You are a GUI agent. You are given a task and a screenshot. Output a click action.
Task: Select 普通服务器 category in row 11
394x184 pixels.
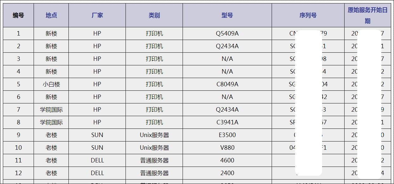coord(154,160)
